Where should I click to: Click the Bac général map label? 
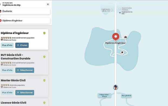tap(127, 96)
